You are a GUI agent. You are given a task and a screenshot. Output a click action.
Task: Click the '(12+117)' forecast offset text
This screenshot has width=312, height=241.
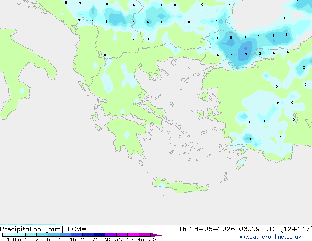pyautogui.click(x=296, y=229)
